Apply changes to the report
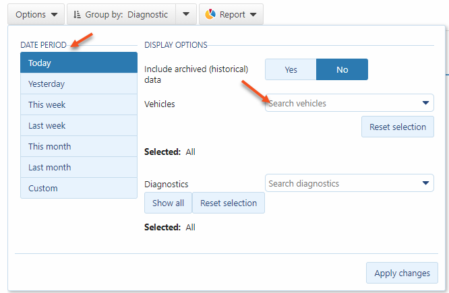The height and width of the screenshot is (293, 449). tap(402, 273)
